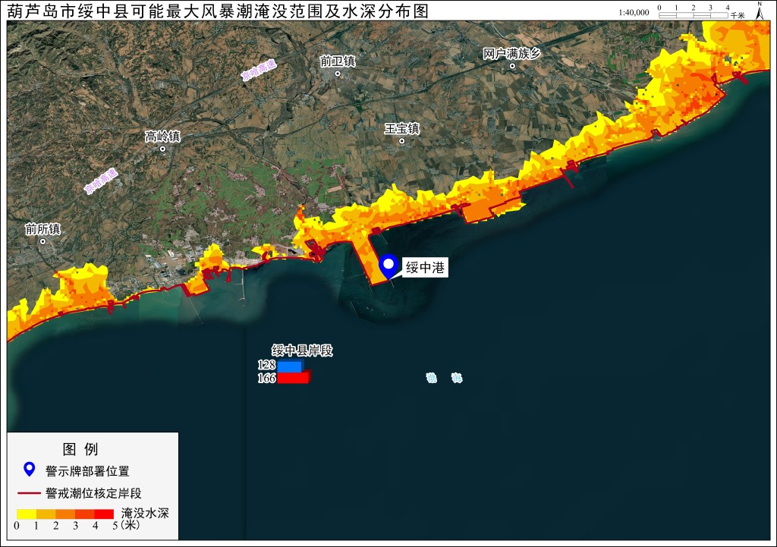Click the kilometer scale bar
This screenshot has height=547, width=777.
coord(694,15)
